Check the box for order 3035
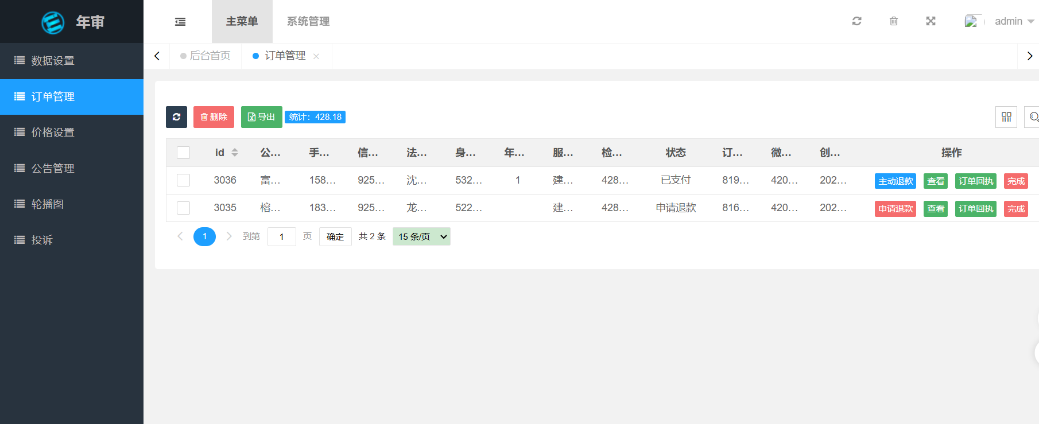This screenshot has height=424, width=1039. [183, 208]
